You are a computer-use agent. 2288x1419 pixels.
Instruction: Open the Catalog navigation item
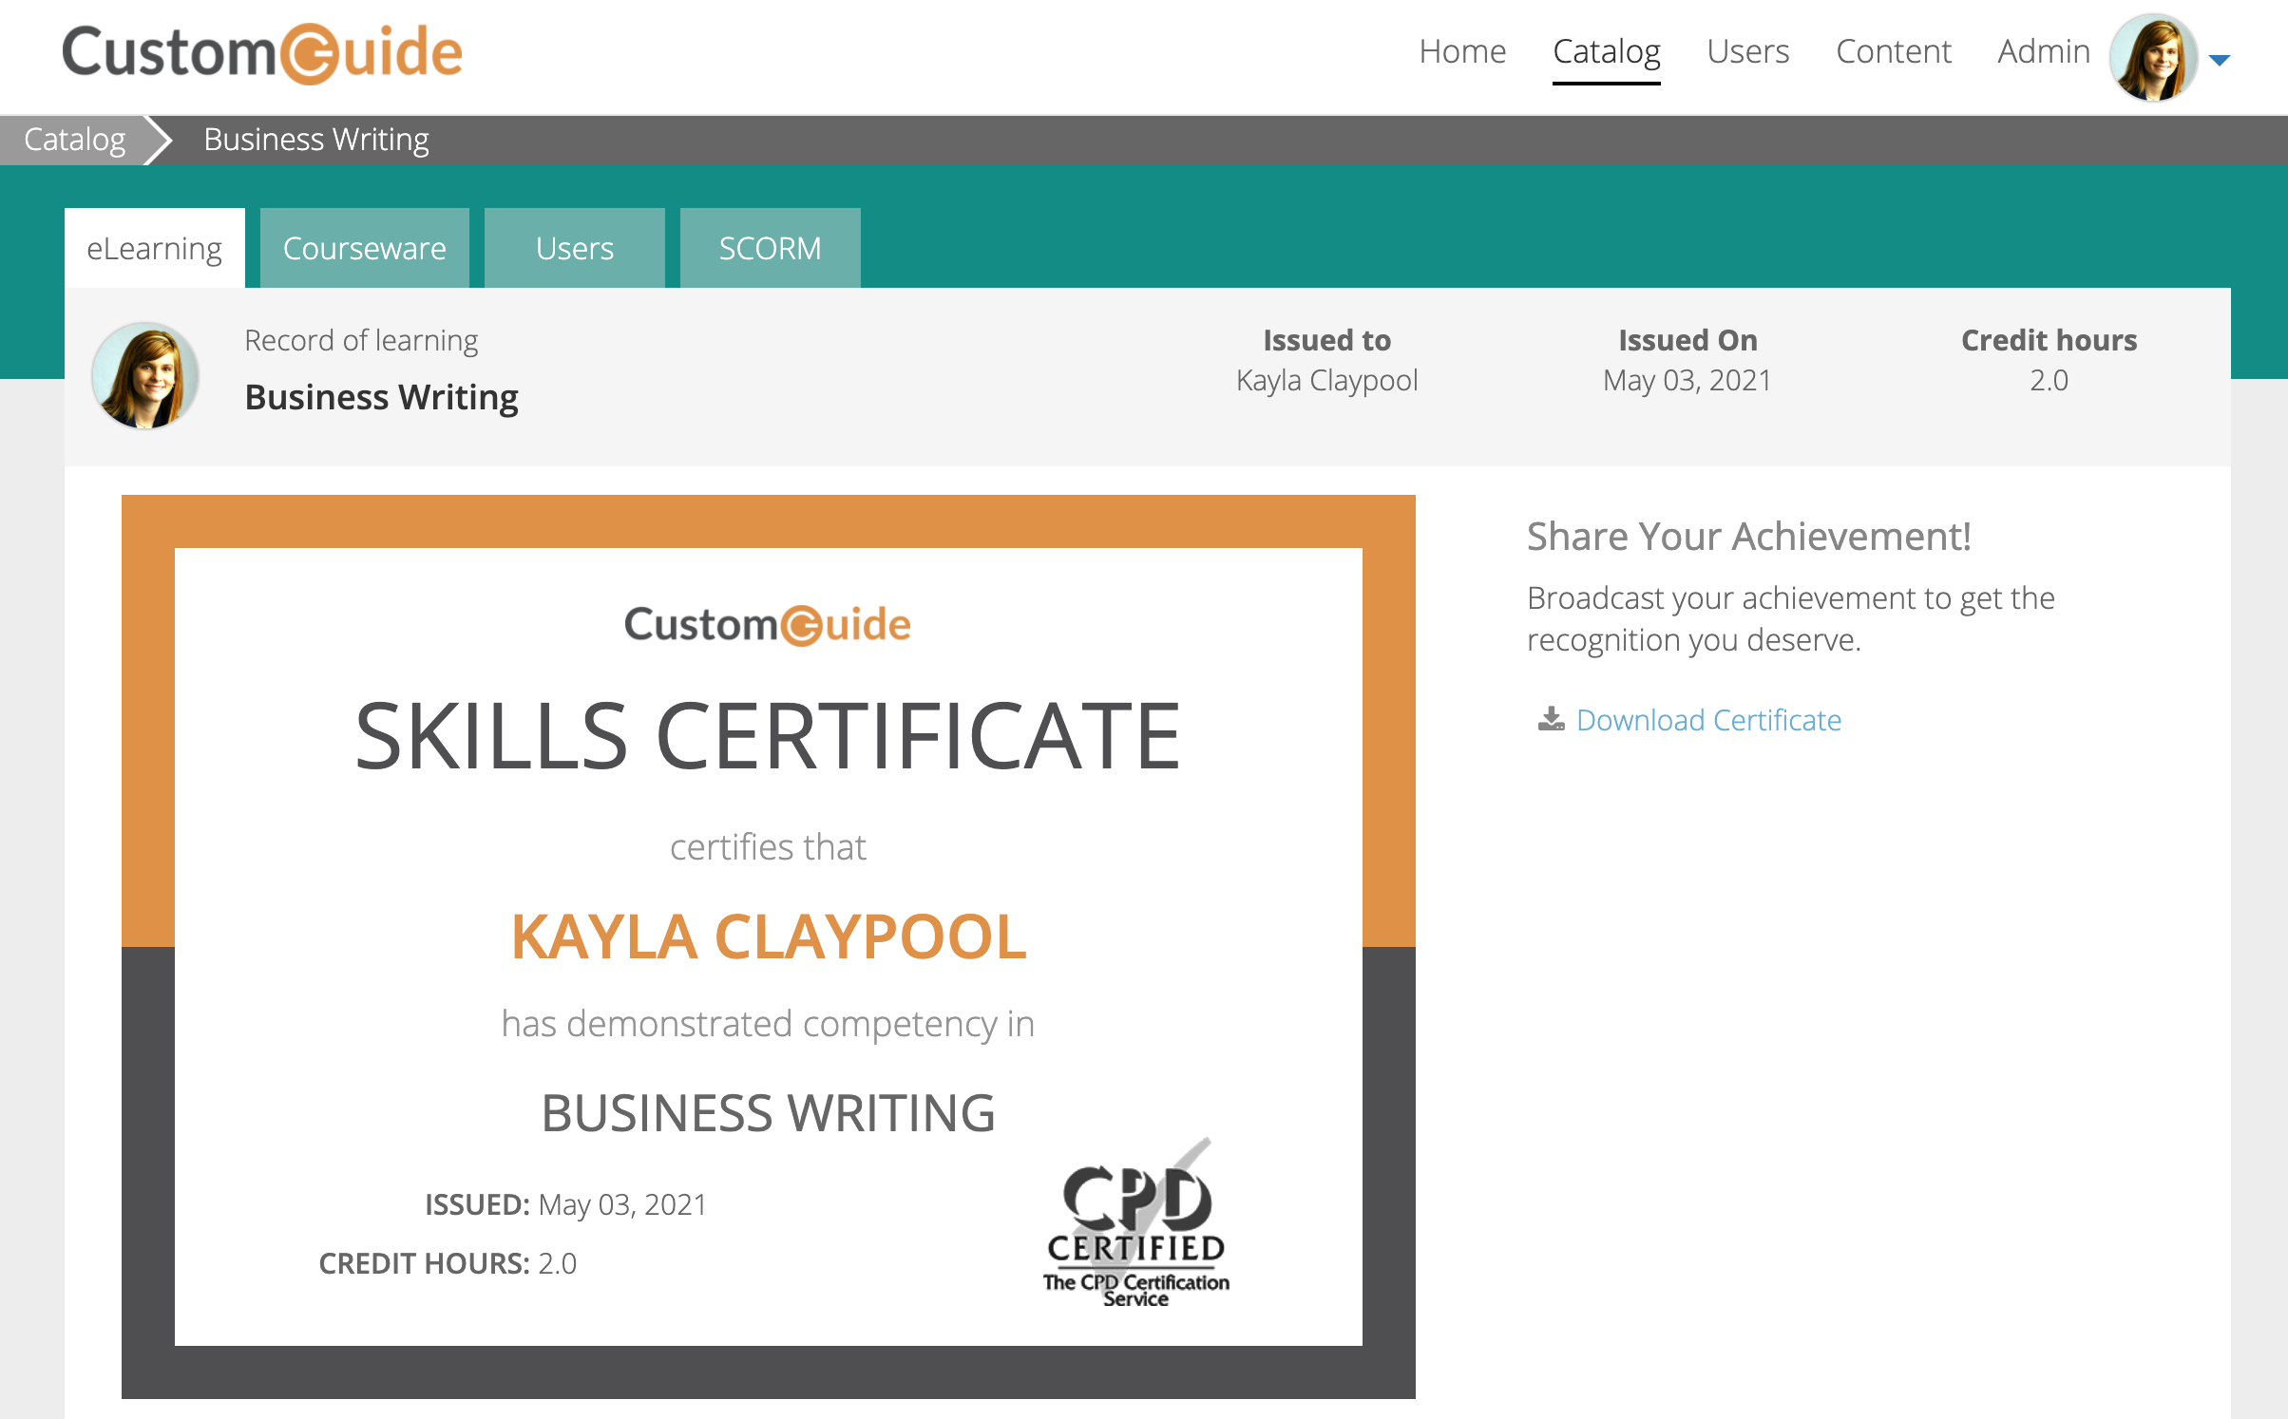coord(1606,51)
